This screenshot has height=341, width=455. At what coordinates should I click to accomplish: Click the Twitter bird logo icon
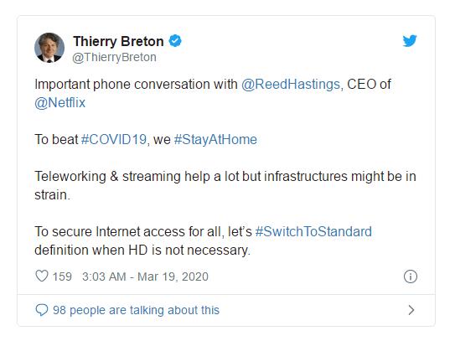(x=410, y=40)
